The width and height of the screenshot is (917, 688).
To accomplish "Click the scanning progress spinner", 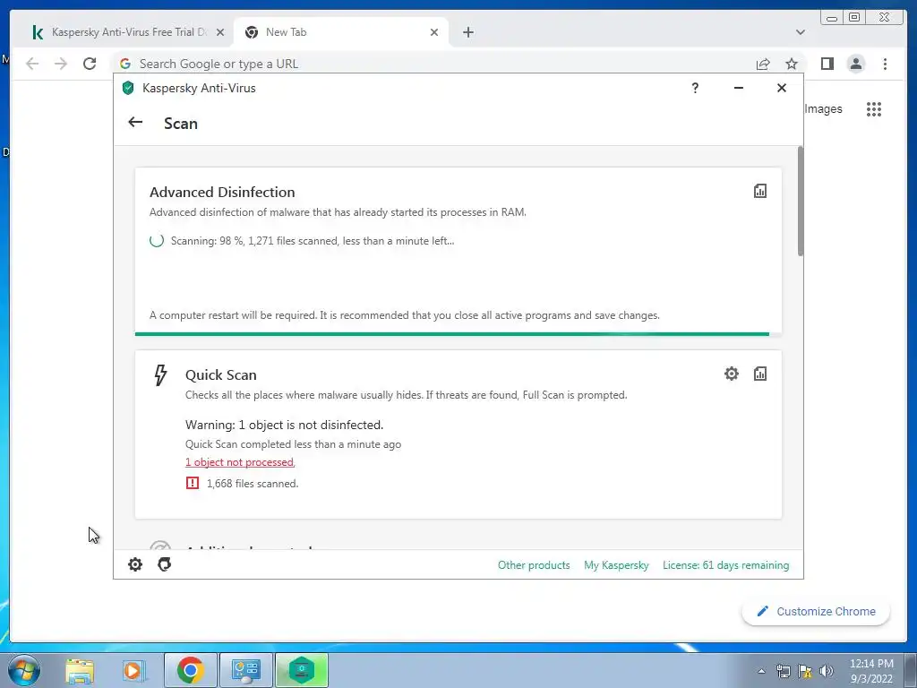I will click(156, 240).
